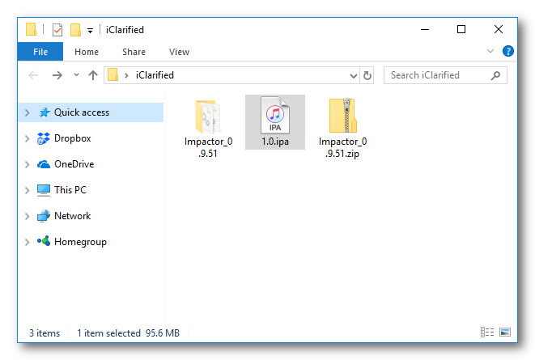This screenshot has height=360, width=535.
Task: Switch to large icons view layout
Action: click(x=505, y=332)
